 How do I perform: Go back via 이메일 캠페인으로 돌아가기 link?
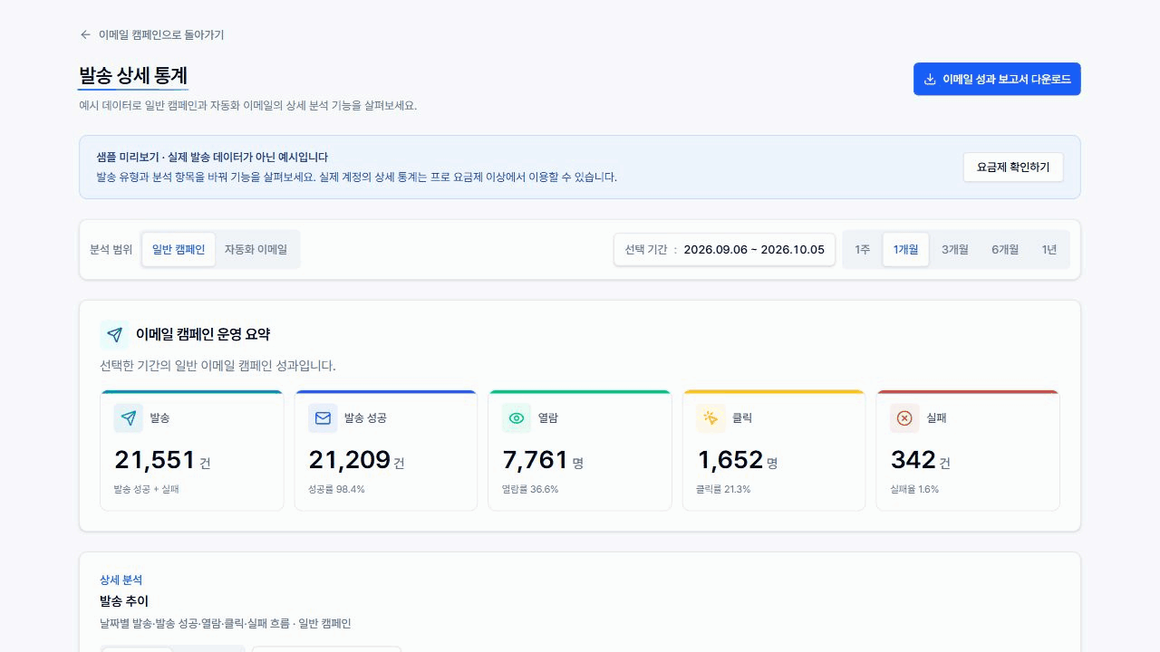[x=152, y=34]
